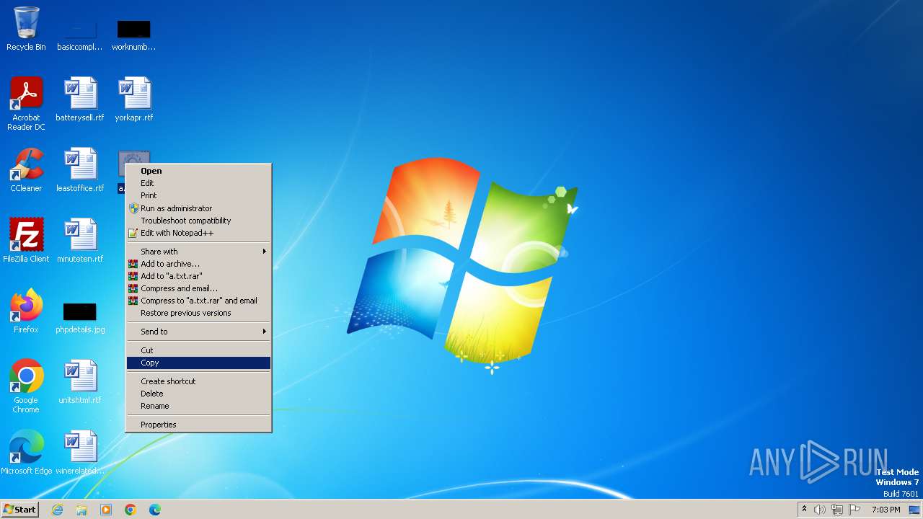Select unitshtml.rtf document icon
Viewport: 923px width, 519px height.
[x=80, y=382]
